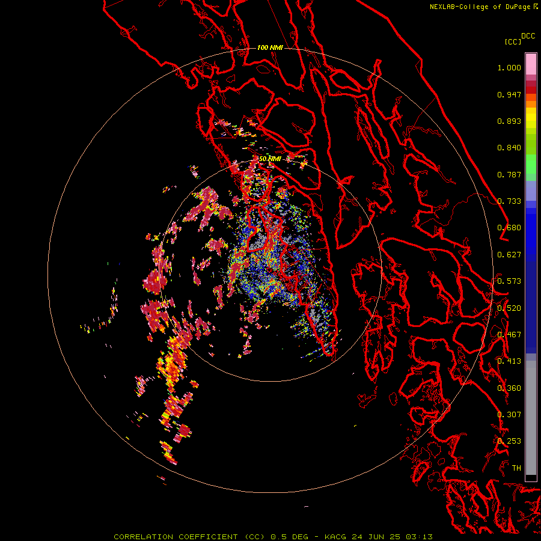Click the 100 NMI range ring label
Image resolution: width=541 pixels, height=541 pixels.
tap(270, 47)
